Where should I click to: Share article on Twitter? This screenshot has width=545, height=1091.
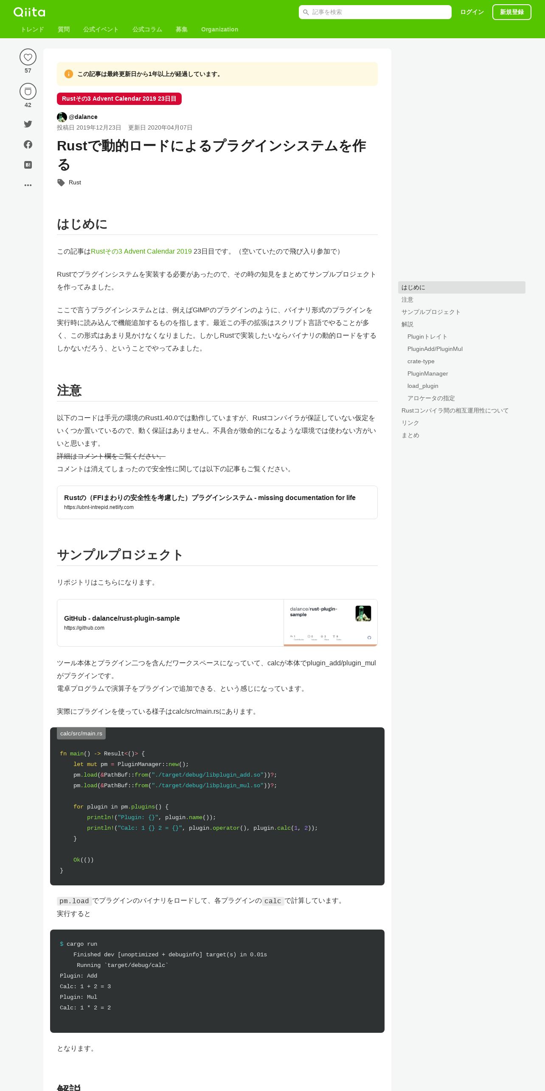tap(28, 124)
